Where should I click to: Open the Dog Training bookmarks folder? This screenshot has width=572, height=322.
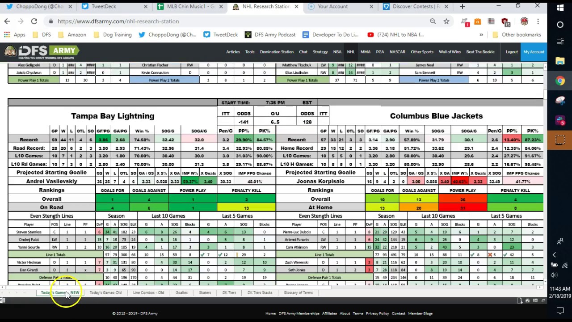point(112,34)
